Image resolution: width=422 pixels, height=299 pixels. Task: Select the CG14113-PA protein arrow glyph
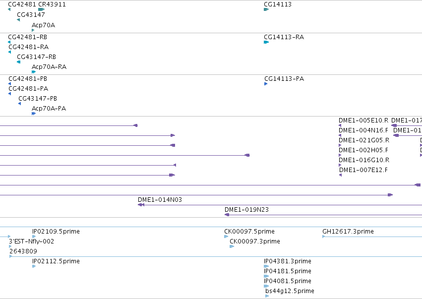pyautogui.click(x=266, y=84)
